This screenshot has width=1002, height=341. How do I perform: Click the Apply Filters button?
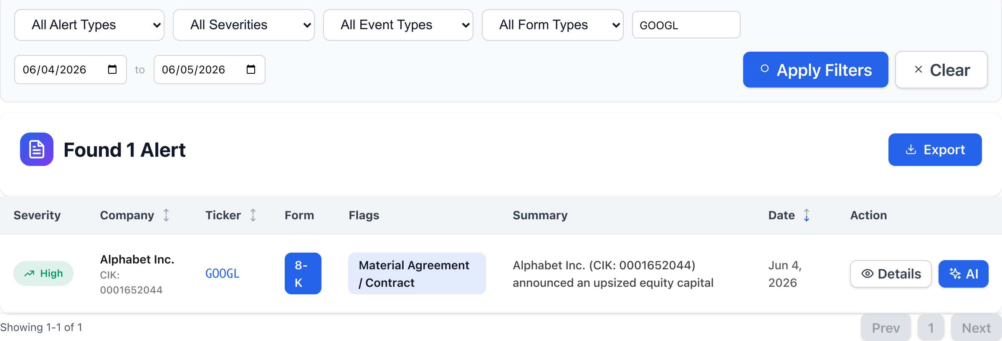pos(816,70)
